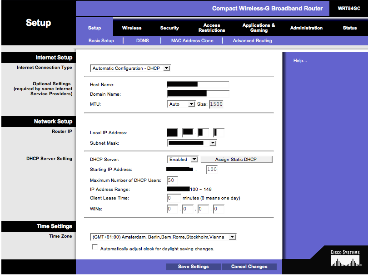Open the DHCP Server Enabled dropdown
The height and width of the screenshot is (278, 368).
coord(182,160)
